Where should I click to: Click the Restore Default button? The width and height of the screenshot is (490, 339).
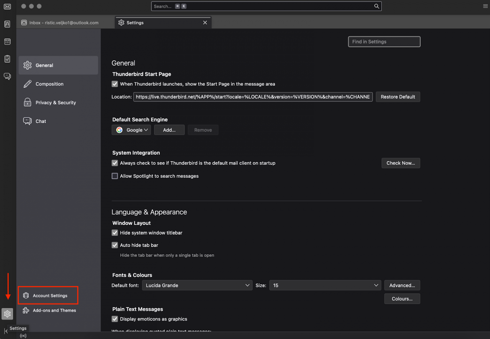tap(397, 97)
